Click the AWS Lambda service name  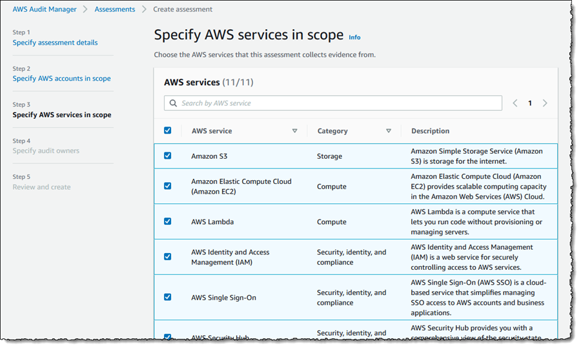tap(212, 222)
